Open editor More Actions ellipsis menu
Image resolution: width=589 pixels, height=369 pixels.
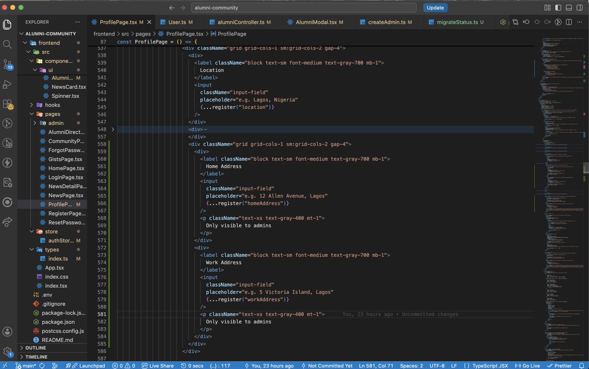(580, 22)
